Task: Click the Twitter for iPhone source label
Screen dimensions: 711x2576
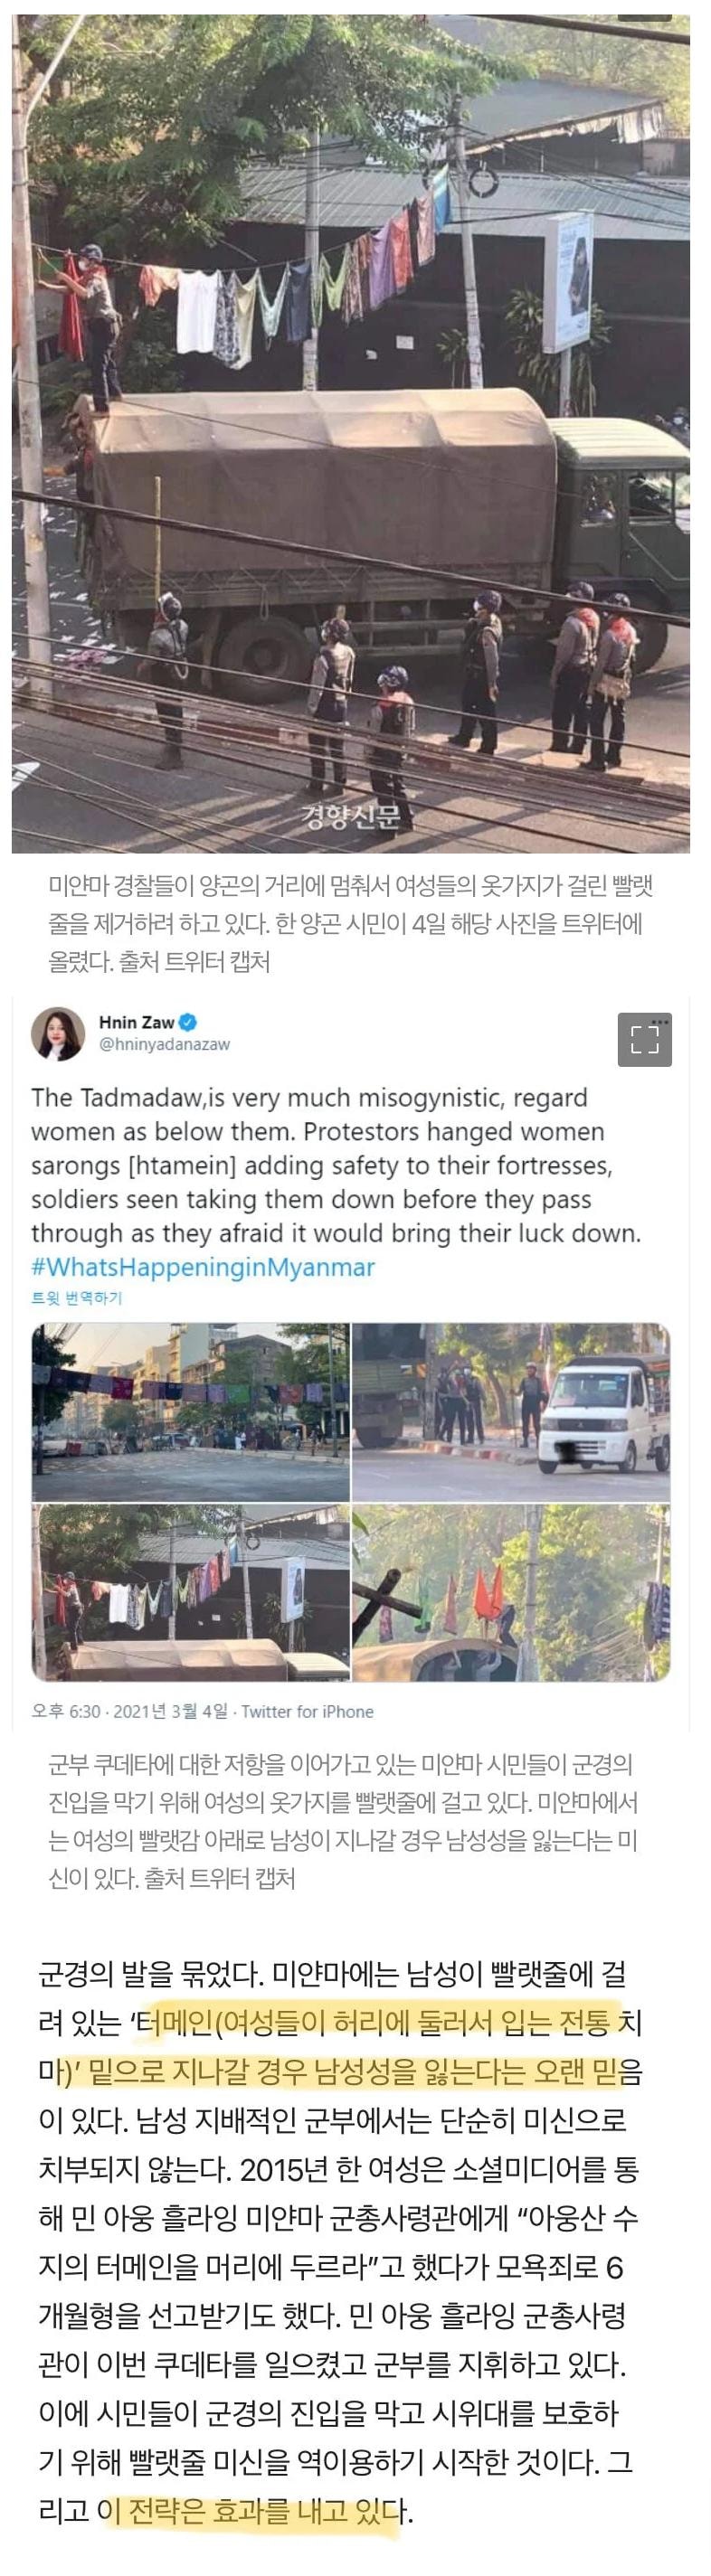Action: pos(308,1711)
